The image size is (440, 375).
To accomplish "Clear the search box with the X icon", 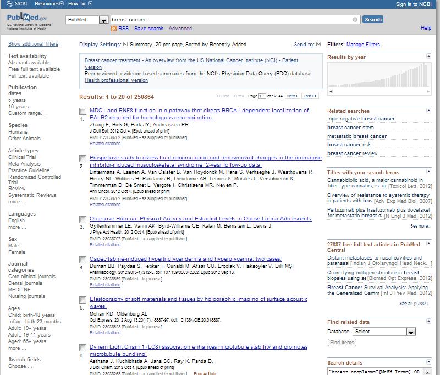I will click(x=355, y=20).
